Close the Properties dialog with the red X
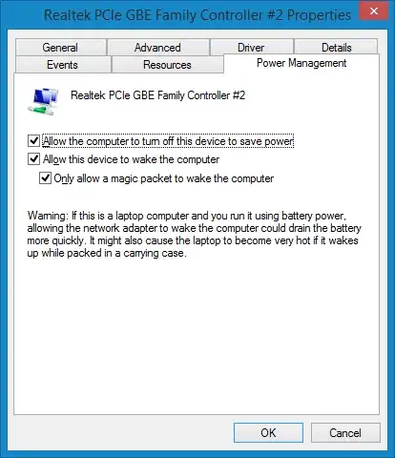The height and width of the screenshot is (458, 395). point(374,11)
